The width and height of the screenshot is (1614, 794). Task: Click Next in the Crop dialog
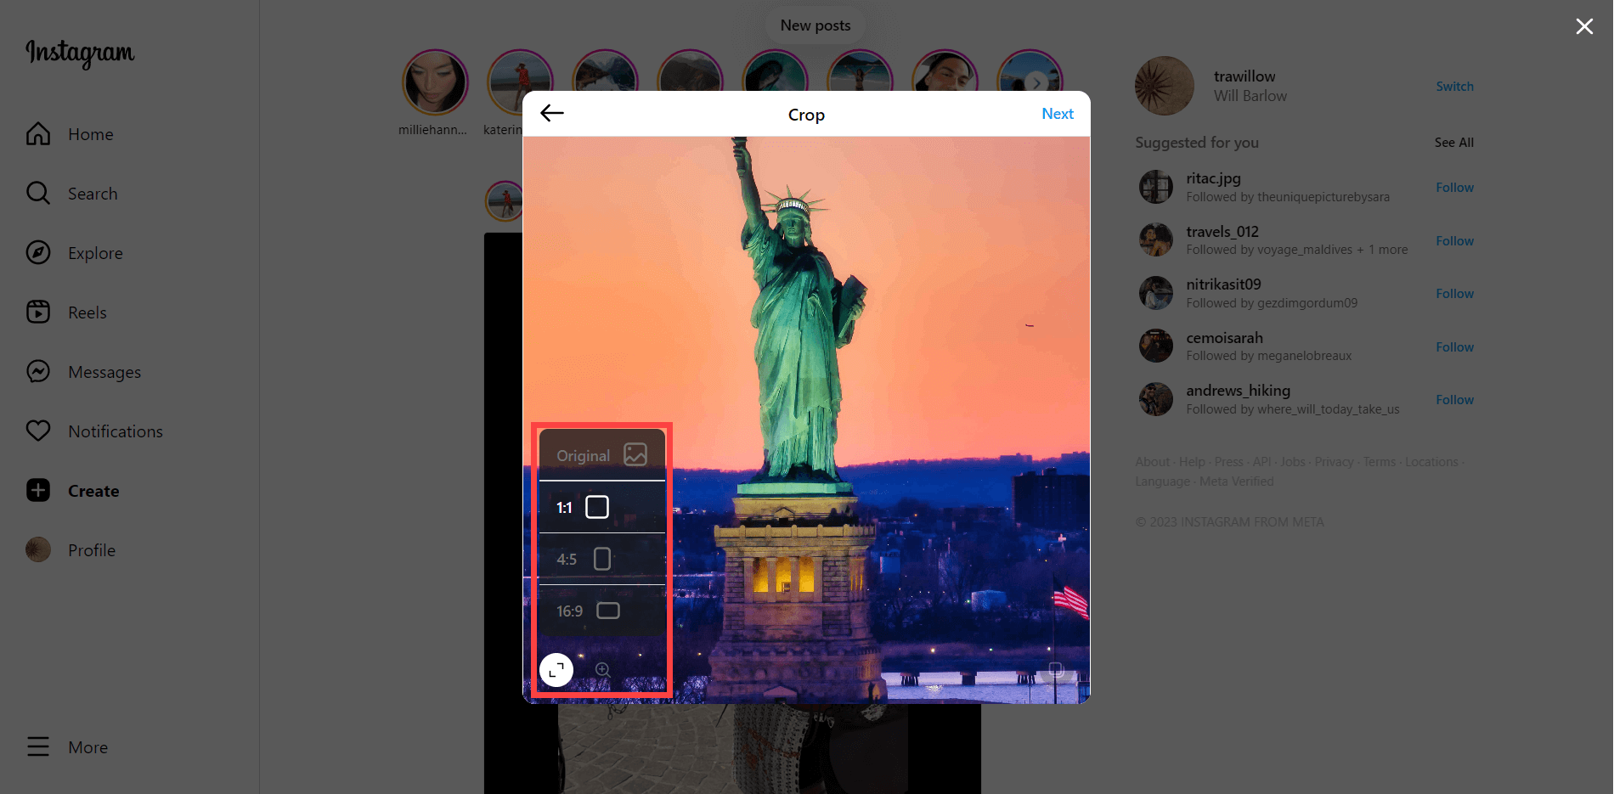click(1057, 113)
